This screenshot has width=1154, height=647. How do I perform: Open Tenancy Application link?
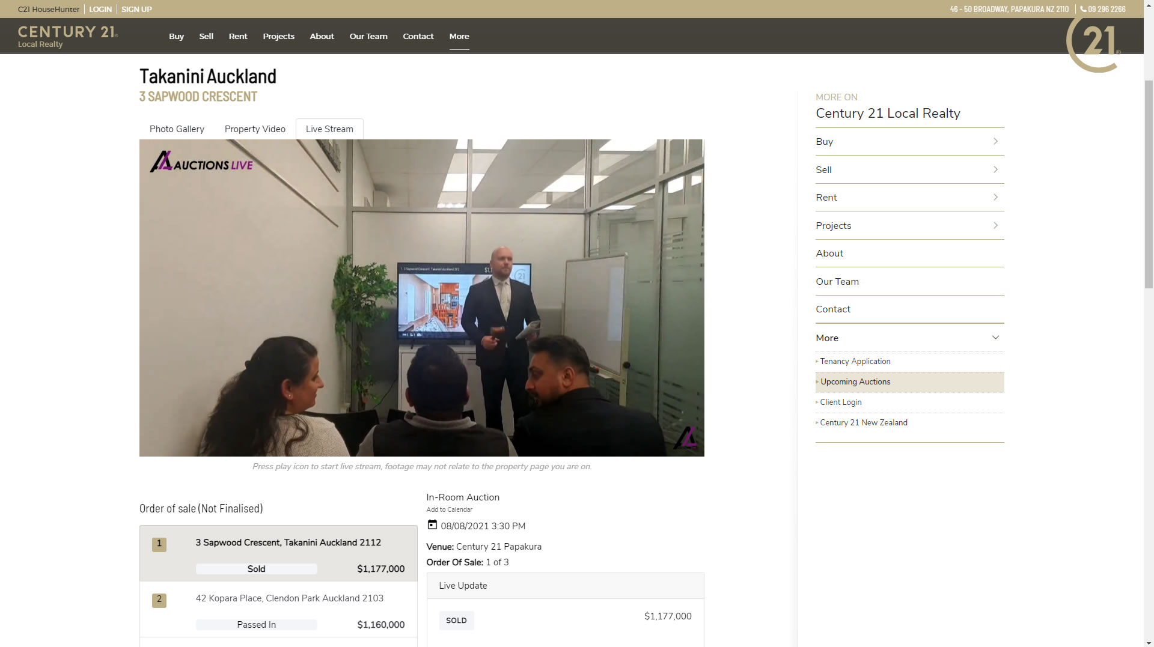[855, 362]
